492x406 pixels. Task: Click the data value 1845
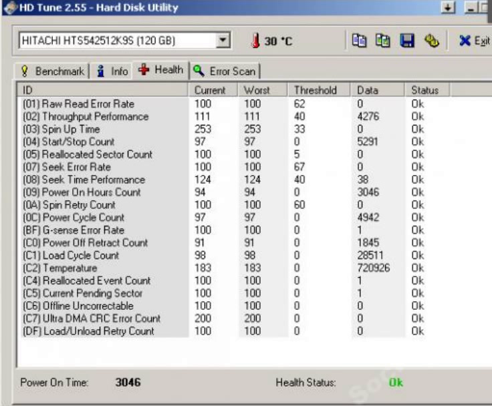[368, 242]
